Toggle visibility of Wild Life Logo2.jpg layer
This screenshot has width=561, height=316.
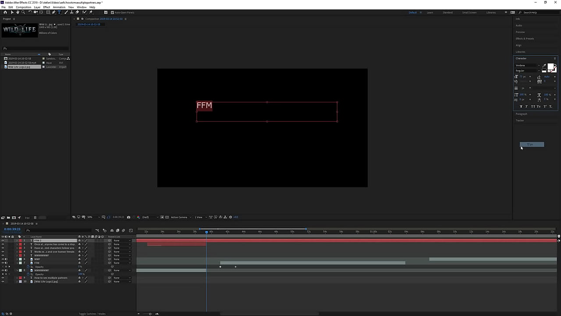pyautogui.click(x=3, y=282)
